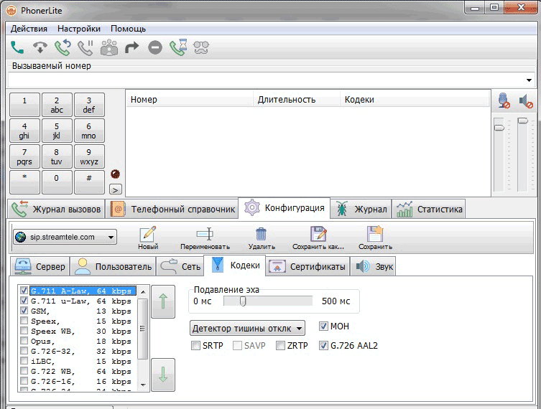Click the green call handset icon
This screenshot has width=541, height=409.
tap(18, 48)
